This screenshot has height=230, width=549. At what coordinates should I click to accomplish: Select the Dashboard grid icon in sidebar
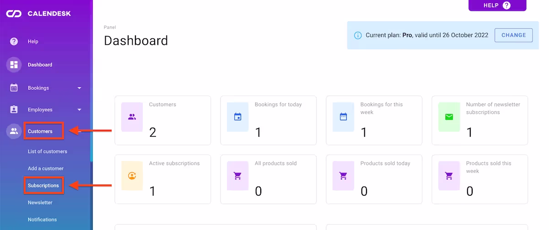(14, 65)
